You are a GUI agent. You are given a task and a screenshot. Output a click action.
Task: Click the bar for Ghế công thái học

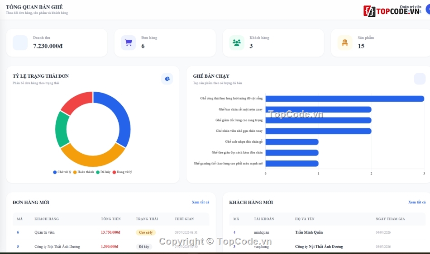[x=345, y=99]
